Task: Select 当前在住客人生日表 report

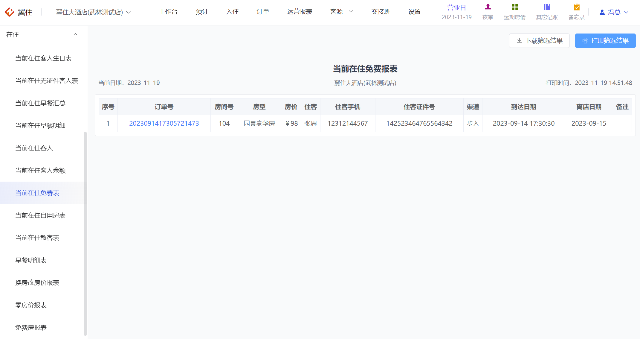Action: point(44,58)
